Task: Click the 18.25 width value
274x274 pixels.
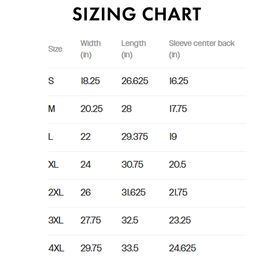Action: tap(90, 81)
